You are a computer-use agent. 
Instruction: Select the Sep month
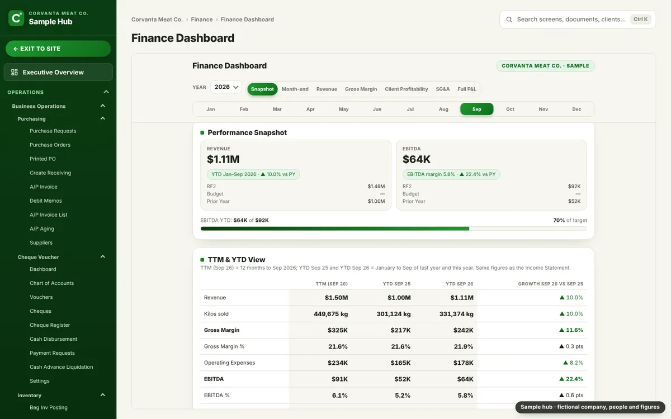[x=476, y=109]
